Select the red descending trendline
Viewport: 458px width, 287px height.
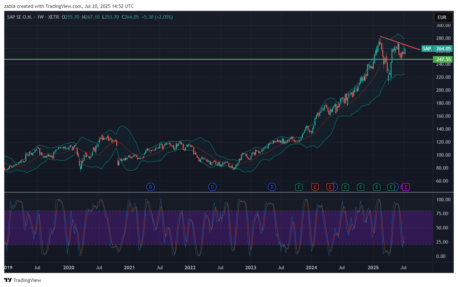tap(400, 43)
